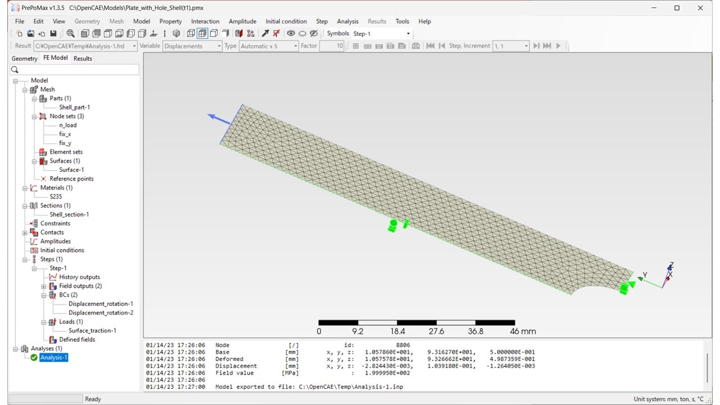Select Displacement_rotation-2 boundary condition
The width and height of the screenshot is (720, 405).
[101, 313]
